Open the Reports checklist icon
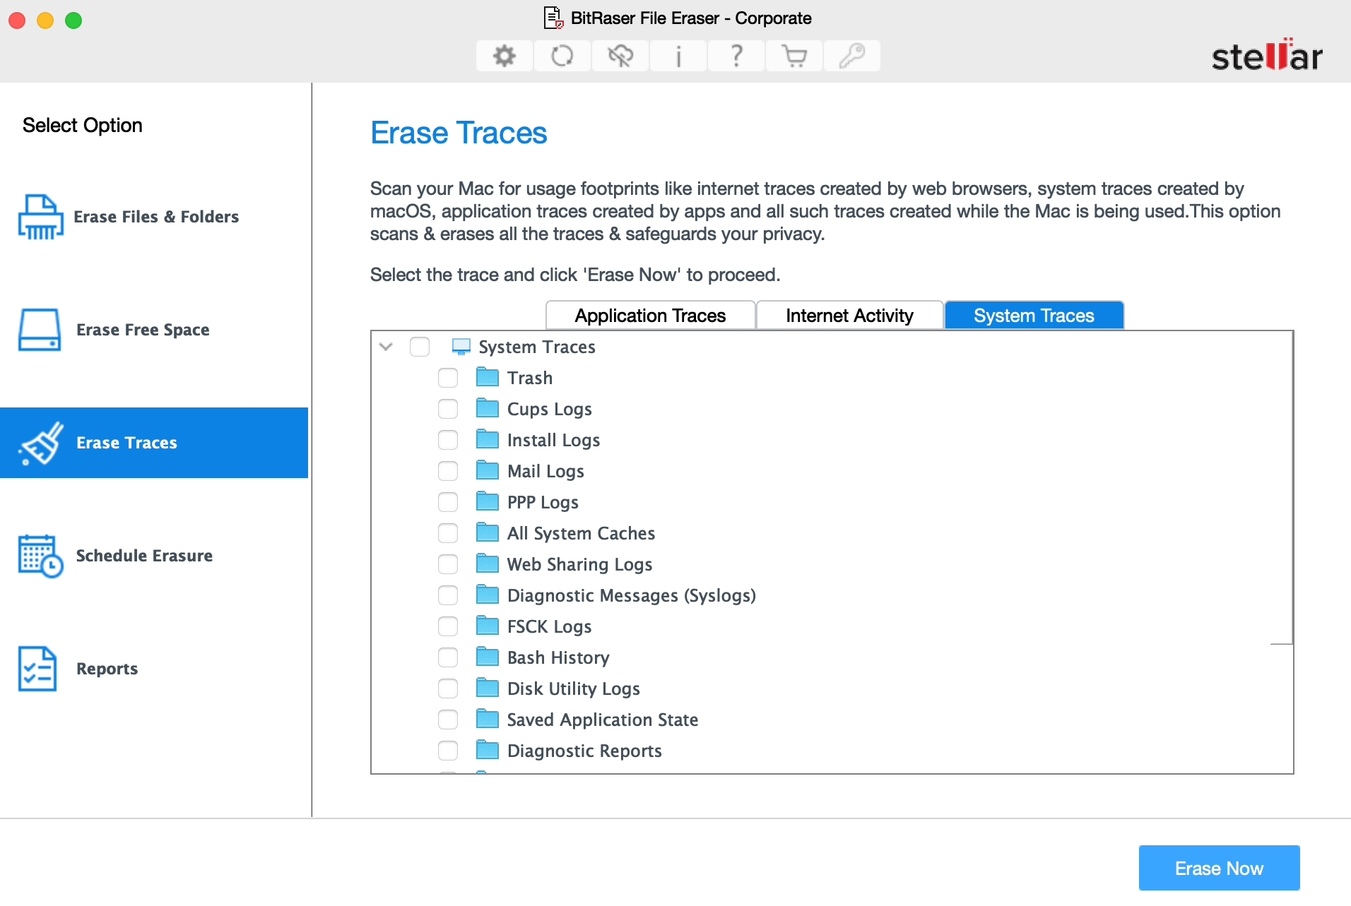The width and height of the screenshot is (1351, 906). coord(37,669)
